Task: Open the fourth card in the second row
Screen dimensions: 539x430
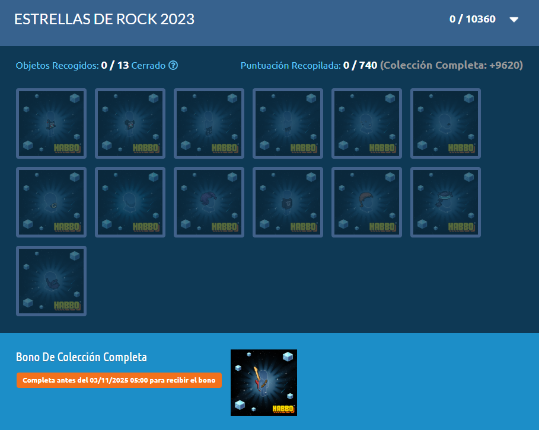Action: (x=288, y=203)
